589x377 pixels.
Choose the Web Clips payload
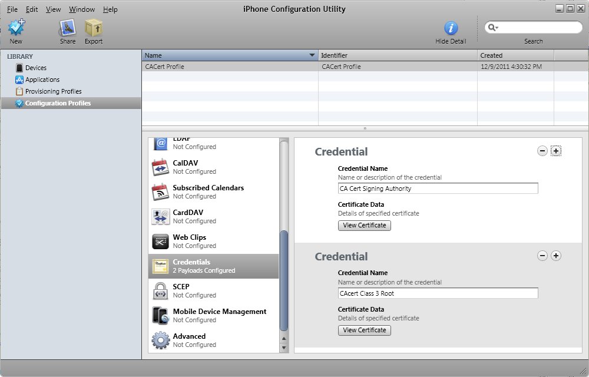189,237
